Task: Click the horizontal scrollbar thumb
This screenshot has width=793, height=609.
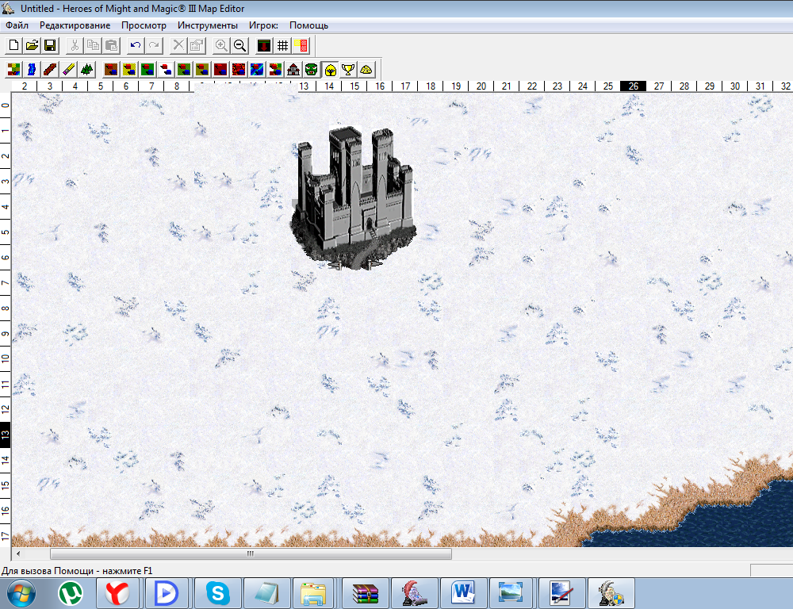Action: pos(251,553)
